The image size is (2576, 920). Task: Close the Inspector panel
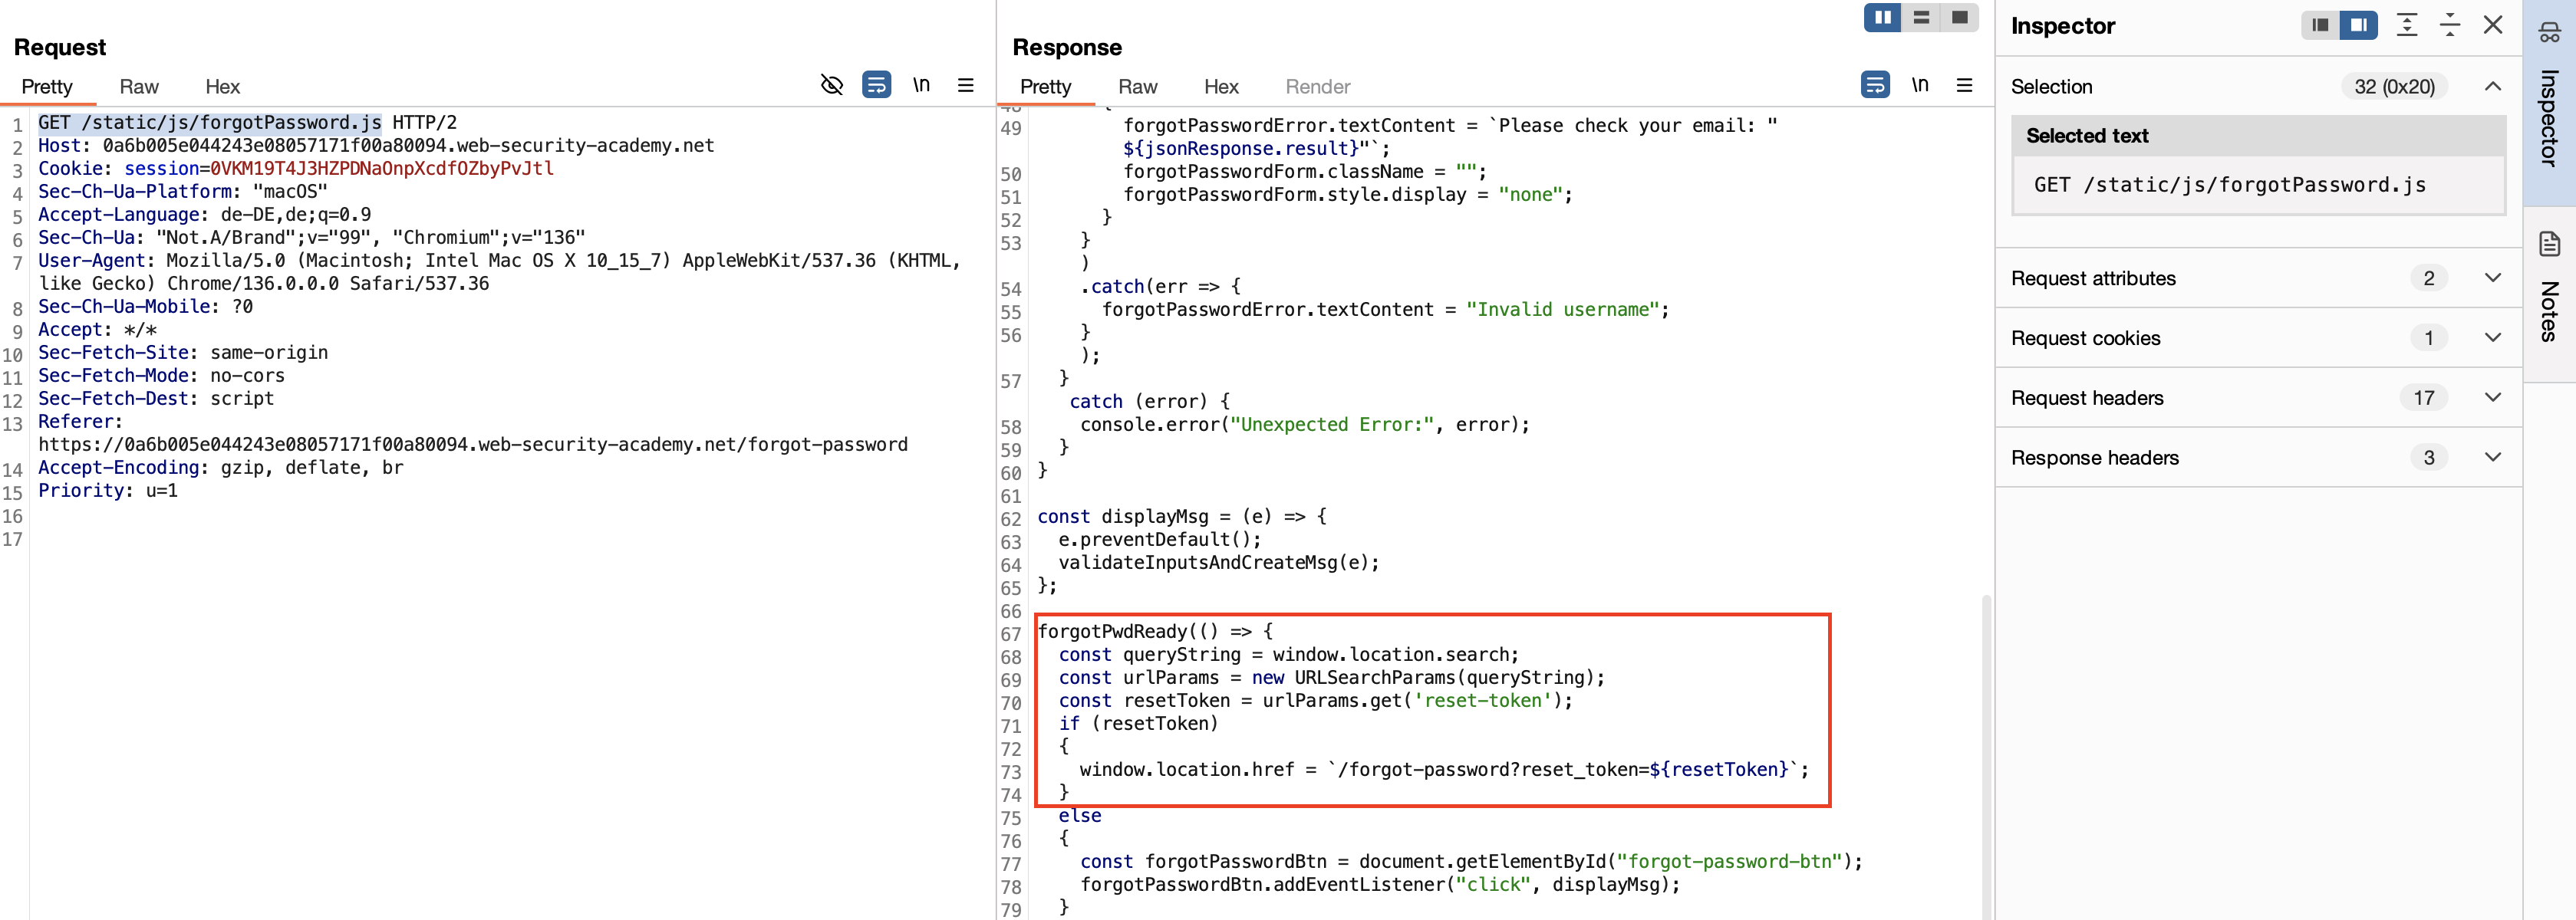2493,25
